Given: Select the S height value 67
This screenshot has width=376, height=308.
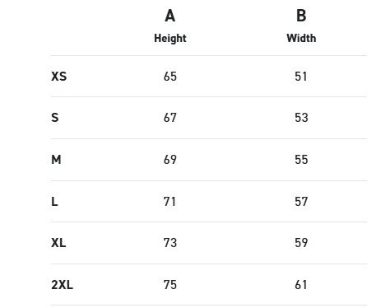Looking at the screenshot, I should pyautogui.click(x=170, y=118).
